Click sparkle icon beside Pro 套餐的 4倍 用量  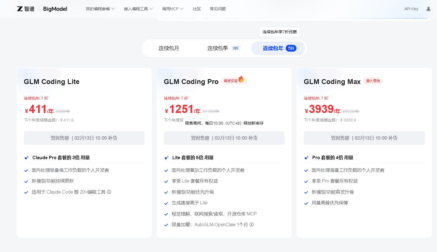click(x=306, y=158)
